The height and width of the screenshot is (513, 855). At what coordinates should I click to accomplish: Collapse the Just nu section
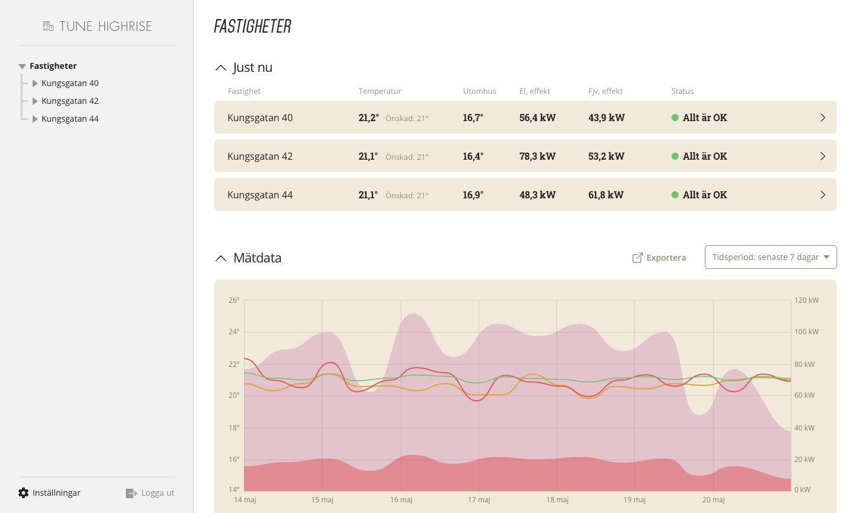[221, 68]
